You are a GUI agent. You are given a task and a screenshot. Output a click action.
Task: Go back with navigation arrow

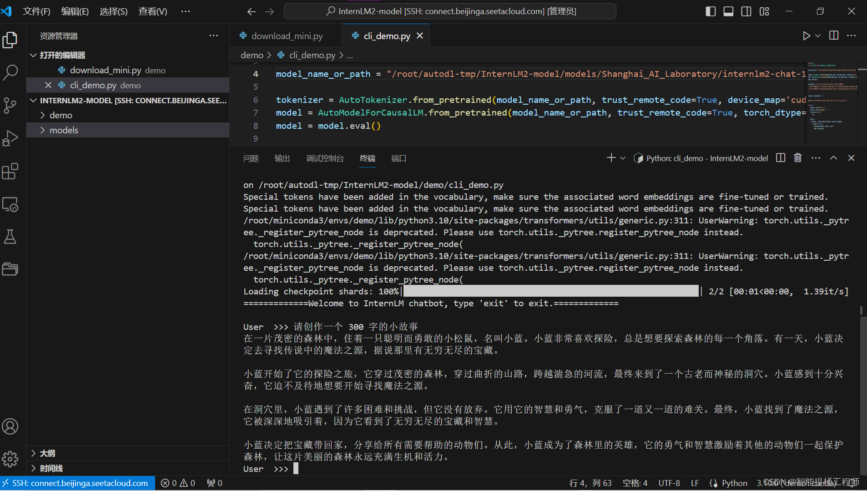tap(252, 11)
